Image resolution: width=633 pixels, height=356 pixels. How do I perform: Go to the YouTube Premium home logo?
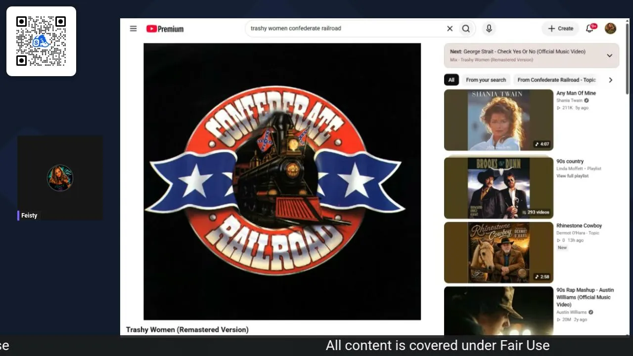(165, 29)
